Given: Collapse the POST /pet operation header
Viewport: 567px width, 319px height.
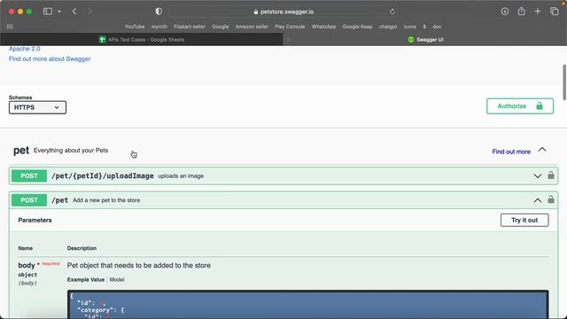Looking at the screenshot, I should (283, 200).
